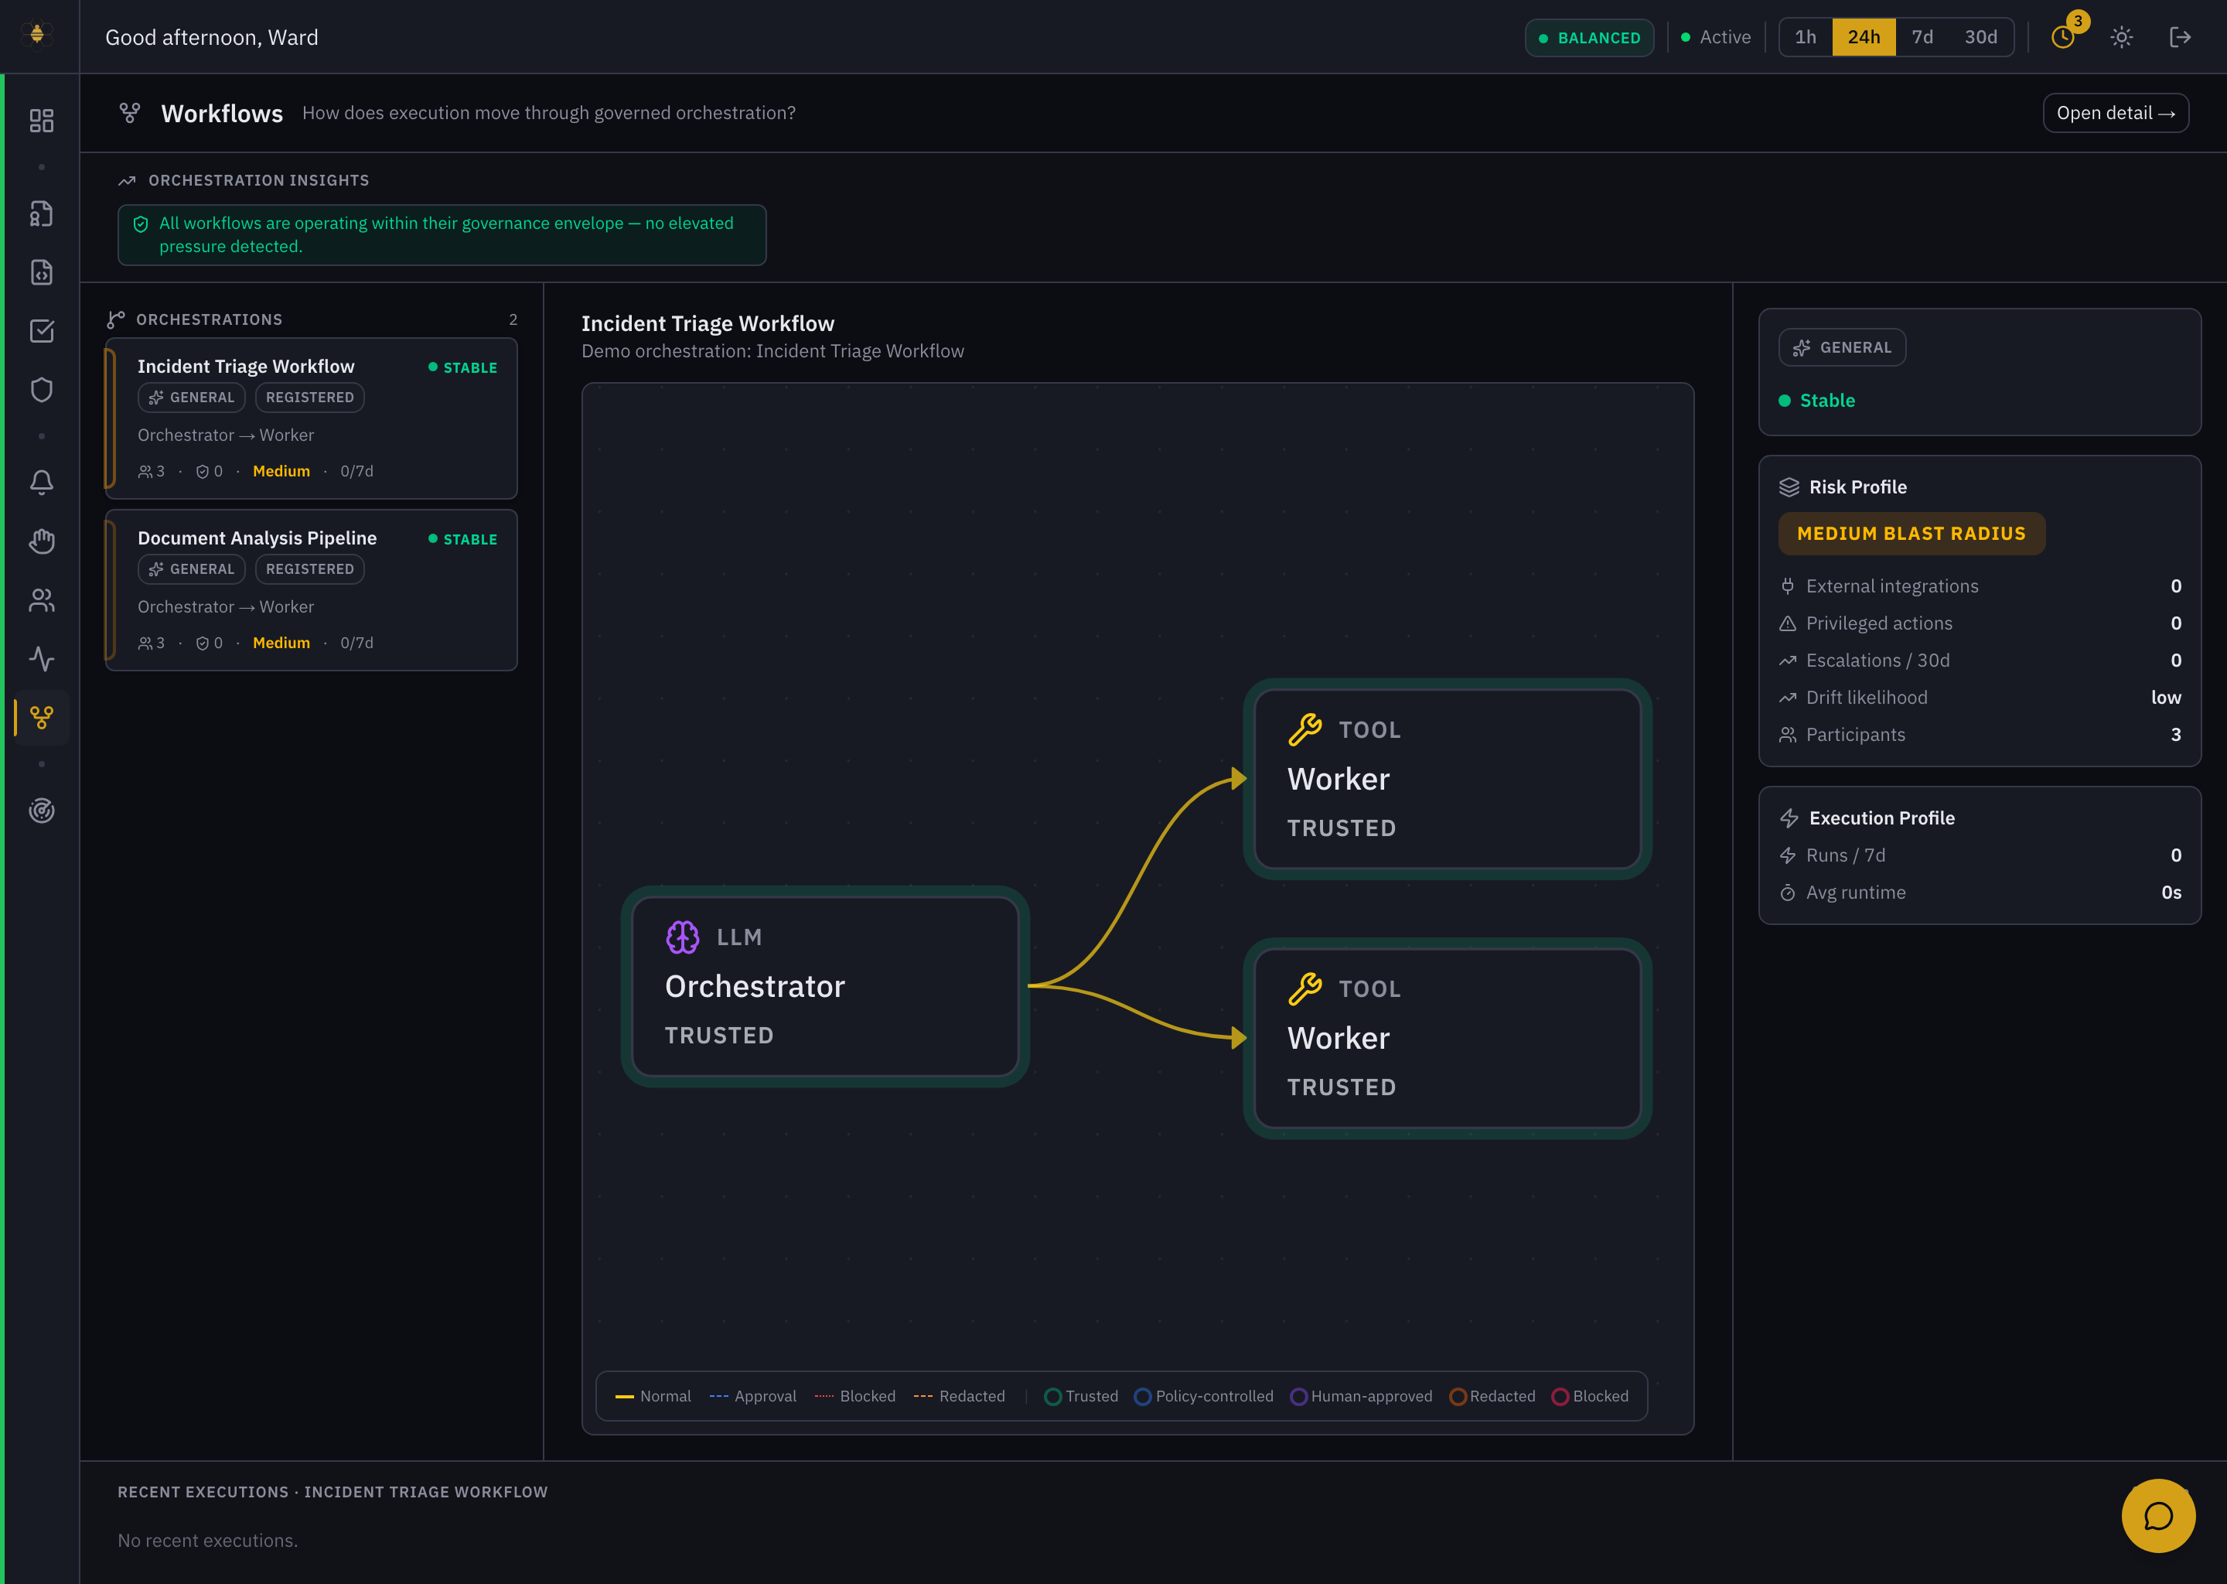Viewport: 2227px width, 1584px height.
Task: Click the Stable status in right panel
Action: 1816,401
